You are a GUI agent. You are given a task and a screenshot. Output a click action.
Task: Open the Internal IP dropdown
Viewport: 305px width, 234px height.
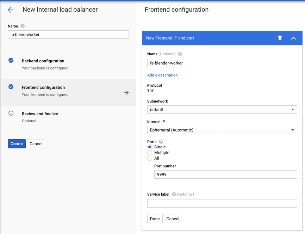point(222,130)
